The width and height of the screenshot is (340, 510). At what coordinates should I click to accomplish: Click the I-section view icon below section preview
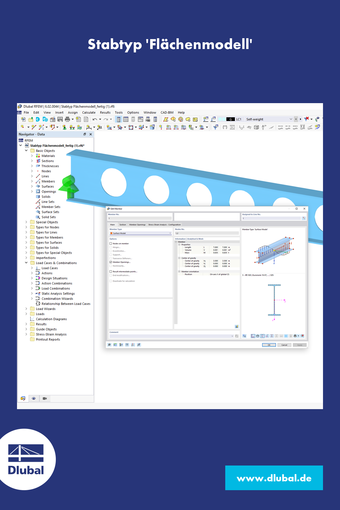[272, 336]
